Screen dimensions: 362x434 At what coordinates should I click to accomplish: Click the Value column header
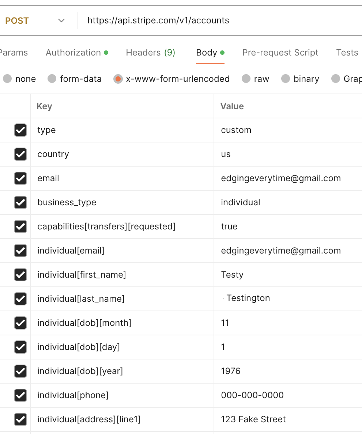pos(288,106)
